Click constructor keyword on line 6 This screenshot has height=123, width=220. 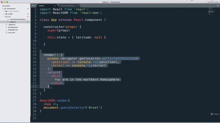click(x=54, y=27)
